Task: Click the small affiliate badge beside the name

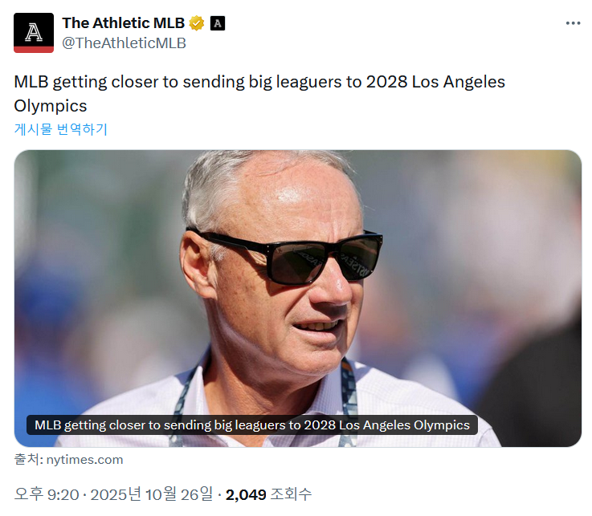Action: (x=217, y=23)
